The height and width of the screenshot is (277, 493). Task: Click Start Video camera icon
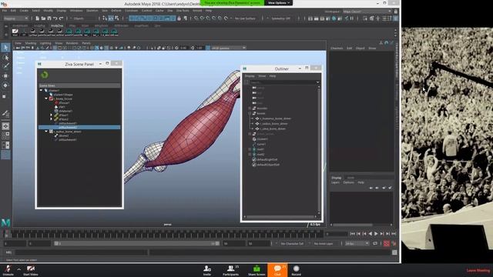click(31, 270)
